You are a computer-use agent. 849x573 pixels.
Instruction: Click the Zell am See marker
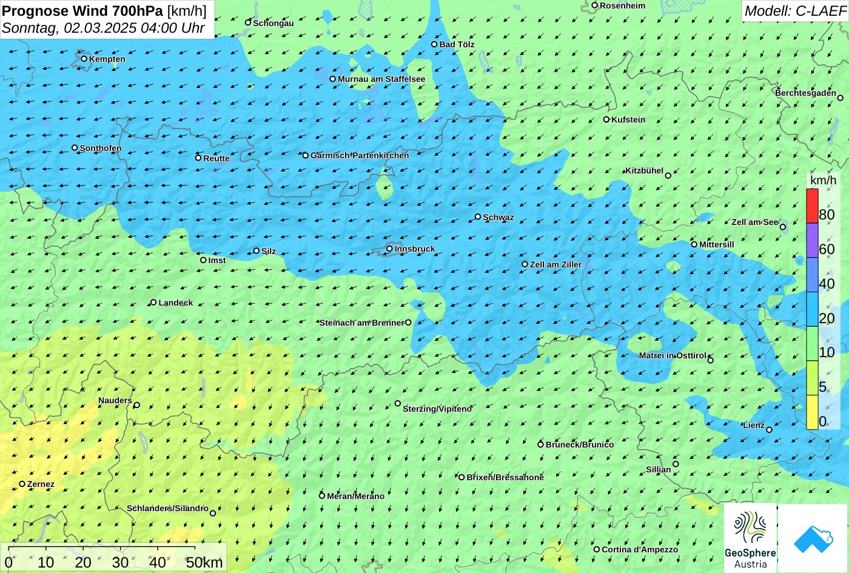point(783,227)
